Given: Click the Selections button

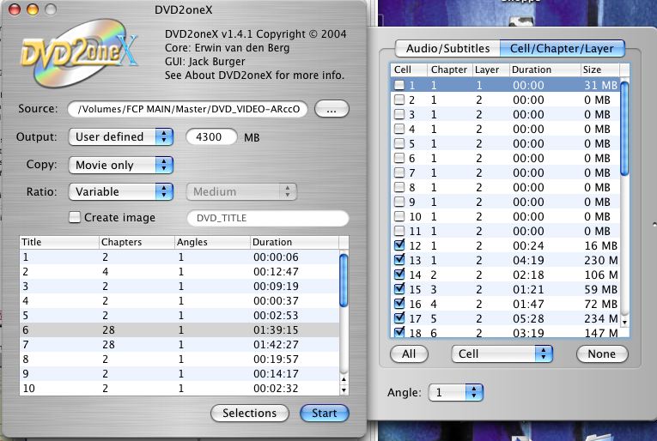Looking at the screenshot, I should 250,413.
